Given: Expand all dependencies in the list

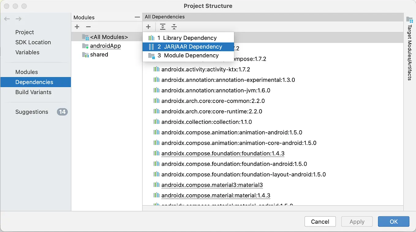Looking at the screenshot, I should pos(163,27).
